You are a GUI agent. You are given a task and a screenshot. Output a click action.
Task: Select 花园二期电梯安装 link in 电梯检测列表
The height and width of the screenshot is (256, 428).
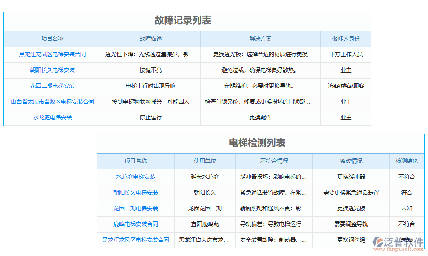click(136, 208)
